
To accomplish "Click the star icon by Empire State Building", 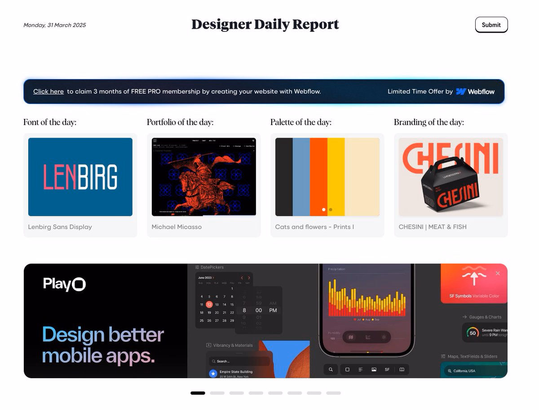I will coord(213,373).
